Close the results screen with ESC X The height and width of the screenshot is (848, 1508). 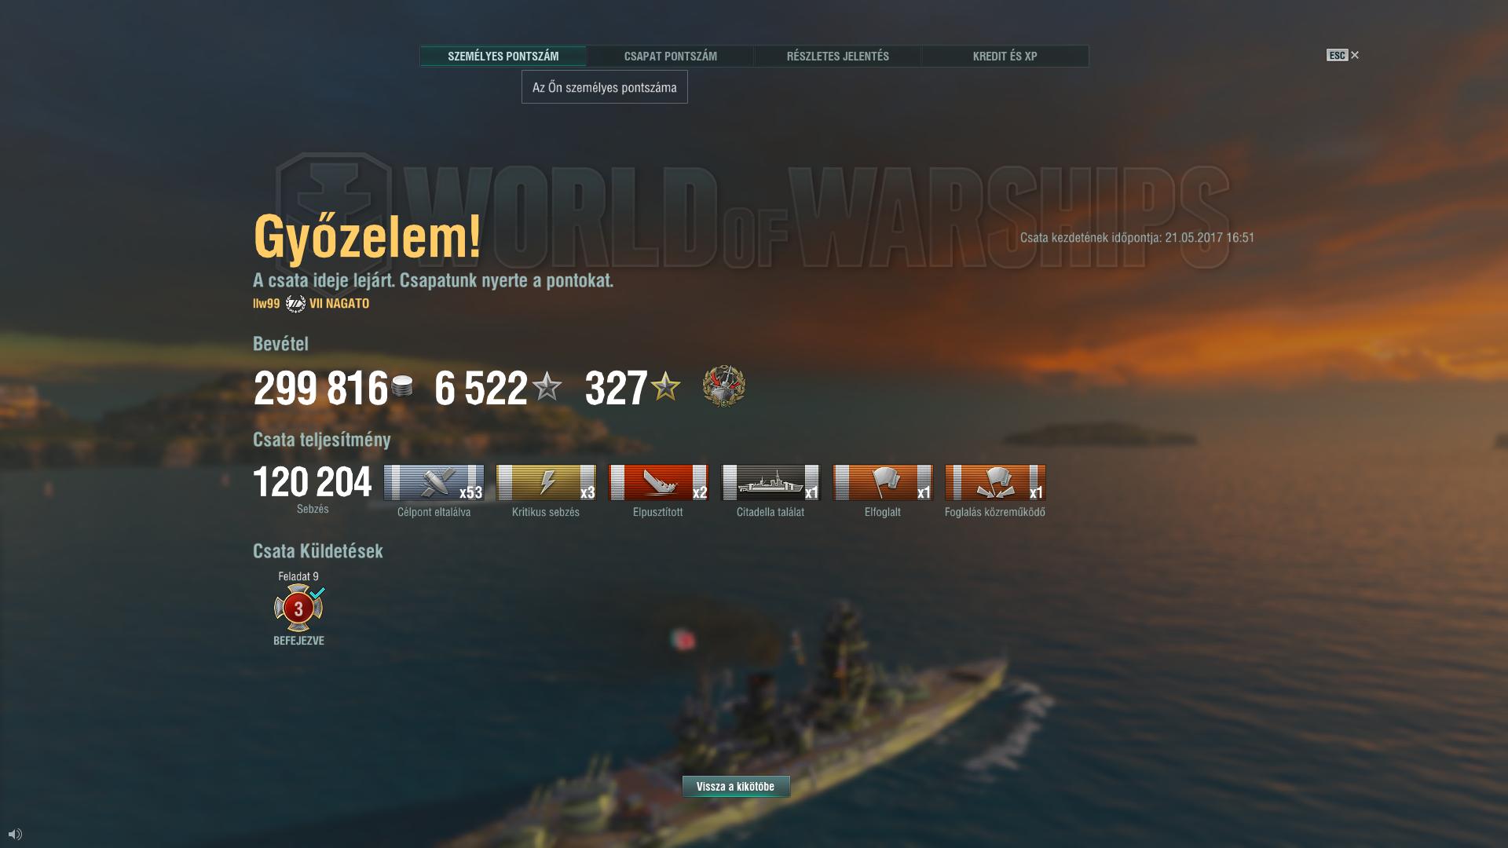coord(1343,55)
